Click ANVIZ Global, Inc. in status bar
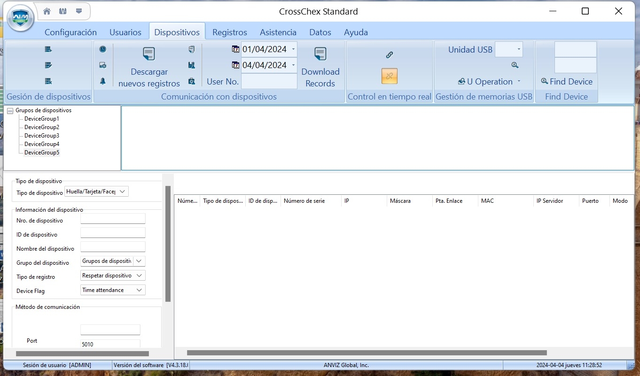 (x=346, y=365)
